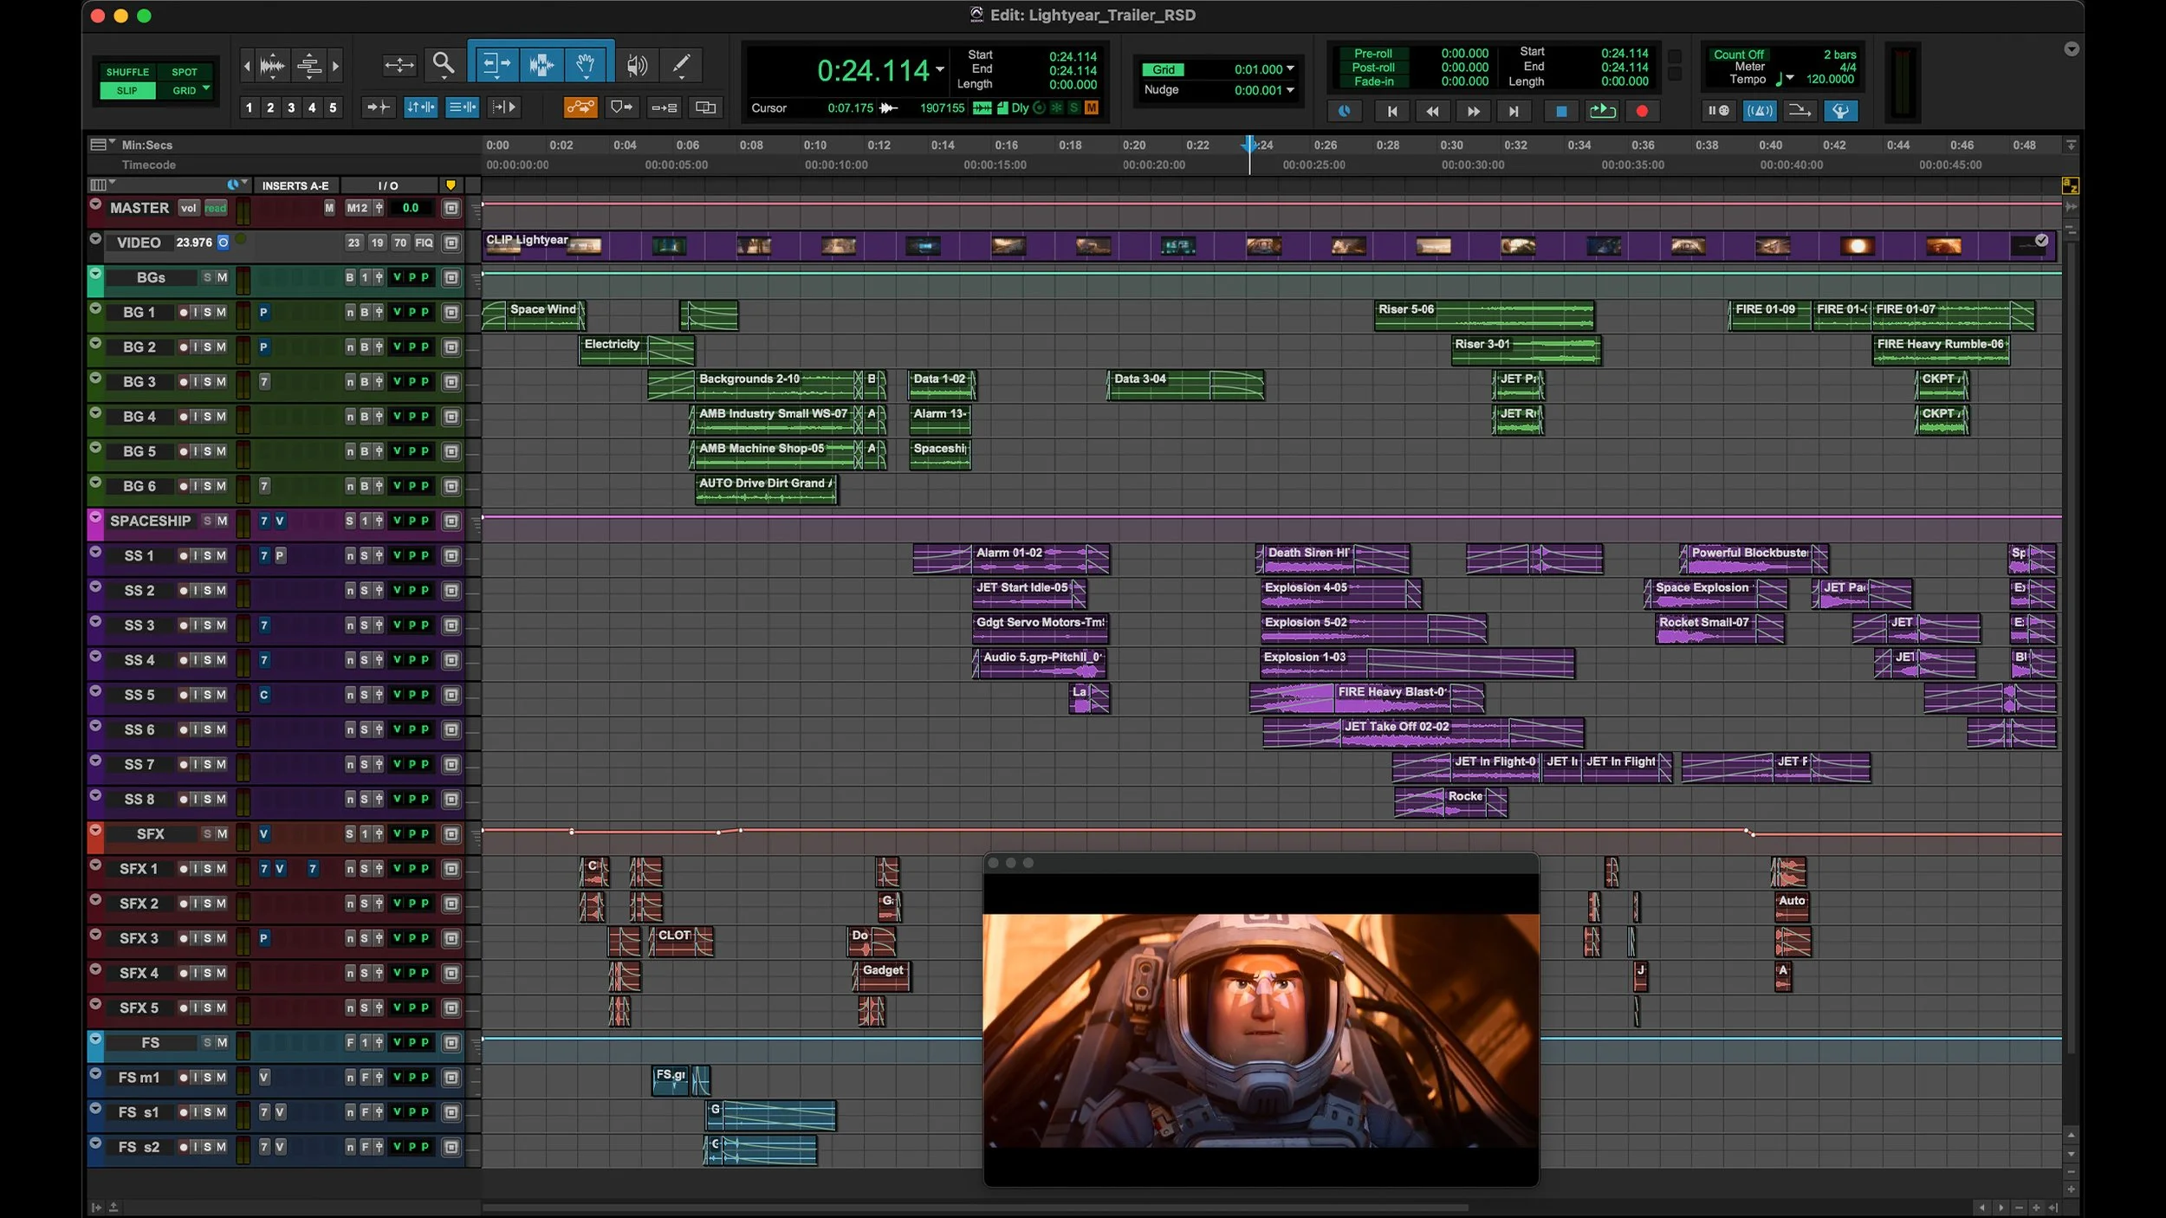Click the Zoom toggle arrows icon

tap(399, 65)
